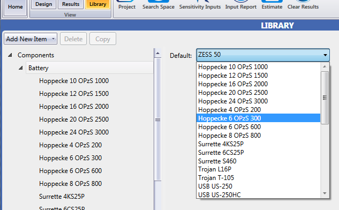Switch to the Design view tab

click(44, 4)
